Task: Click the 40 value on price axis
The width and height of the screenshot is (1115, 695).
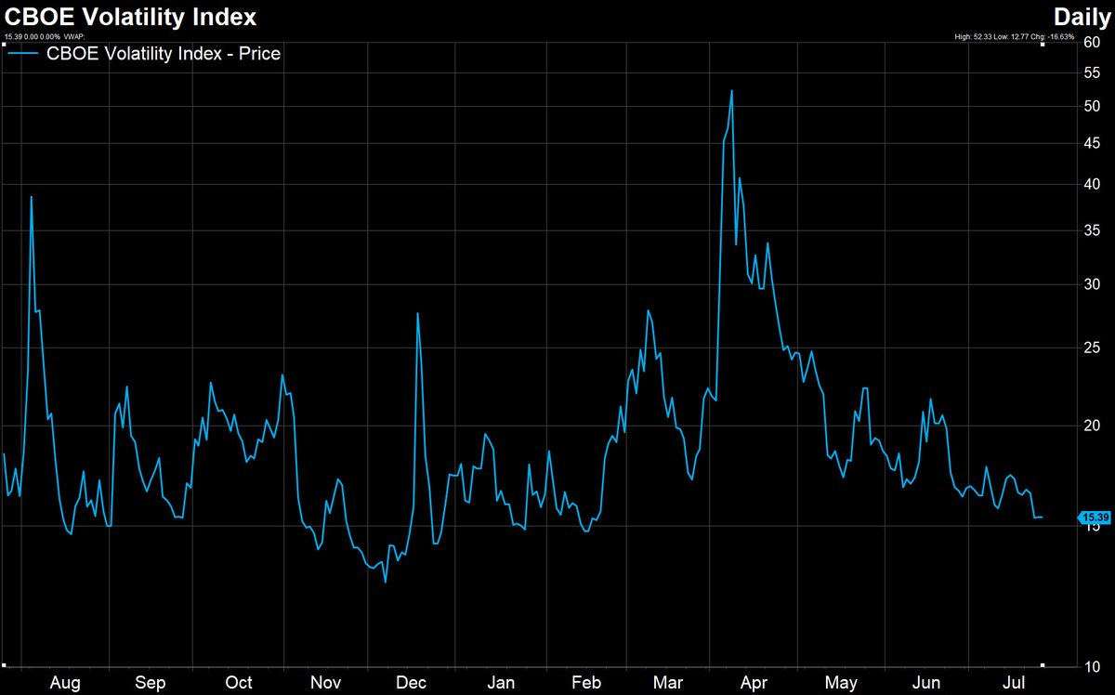Action: (1092, 184)
